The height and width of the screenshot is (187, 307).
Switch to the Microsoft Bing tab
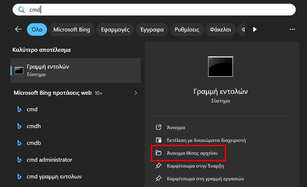72,29
